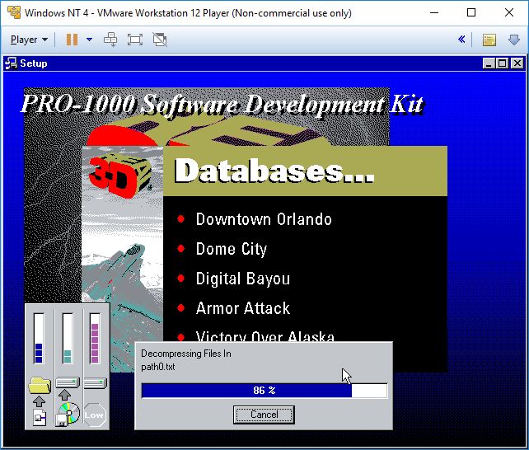This screenshot has height=450, width=529.
Task: Click the CD and floppy source disk icon
Action: point(68,415)
